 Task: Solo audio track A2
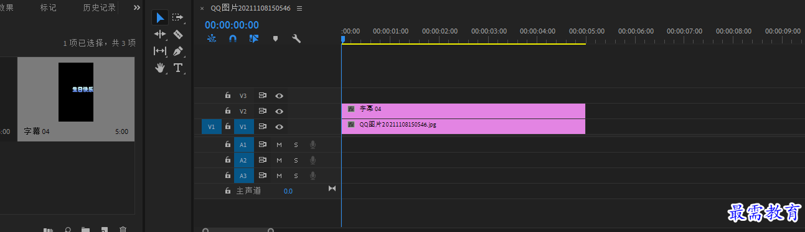pyautogui.click(x=296, y=160)
